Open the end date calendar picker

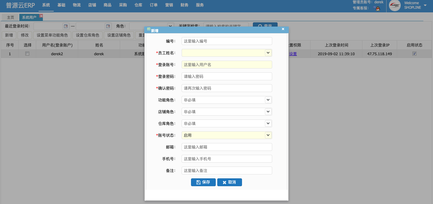(x=108, y=26)
